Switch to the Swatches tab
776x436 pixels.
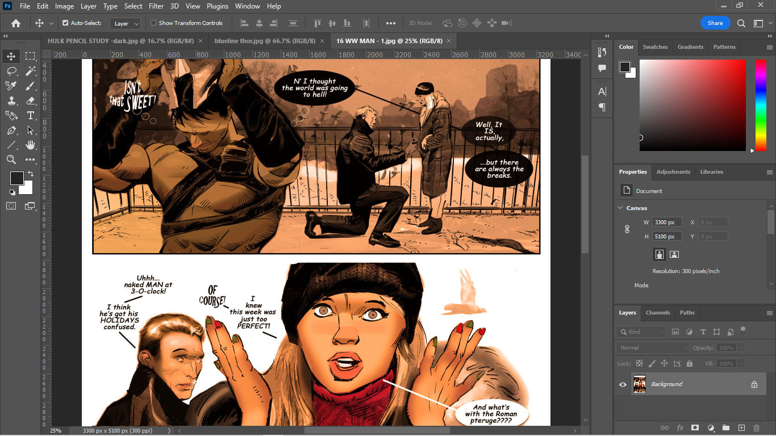click(x=655, y=47)
